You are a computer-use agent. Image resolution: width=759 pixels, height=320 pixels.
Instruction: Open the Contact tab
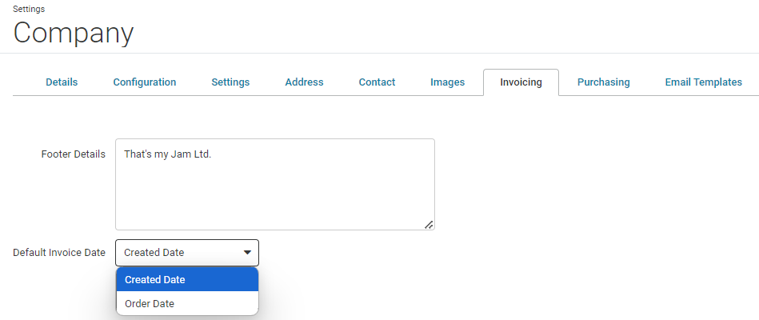(x=377, y=82)
